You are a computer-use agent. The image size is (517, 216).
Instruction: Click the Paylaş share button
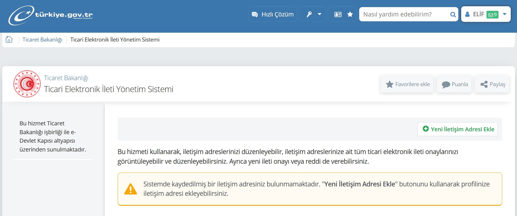[x=492, y=84]
